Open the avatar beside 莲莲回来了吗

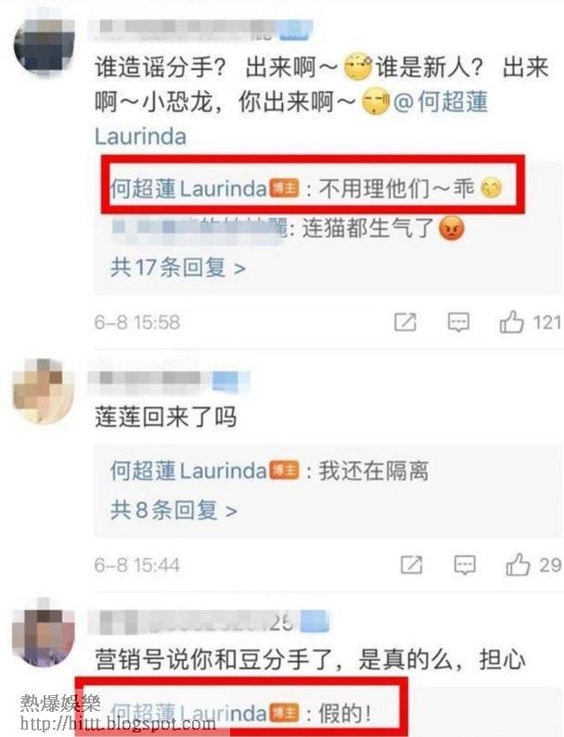pyautogui.click(x=43, y=391)
